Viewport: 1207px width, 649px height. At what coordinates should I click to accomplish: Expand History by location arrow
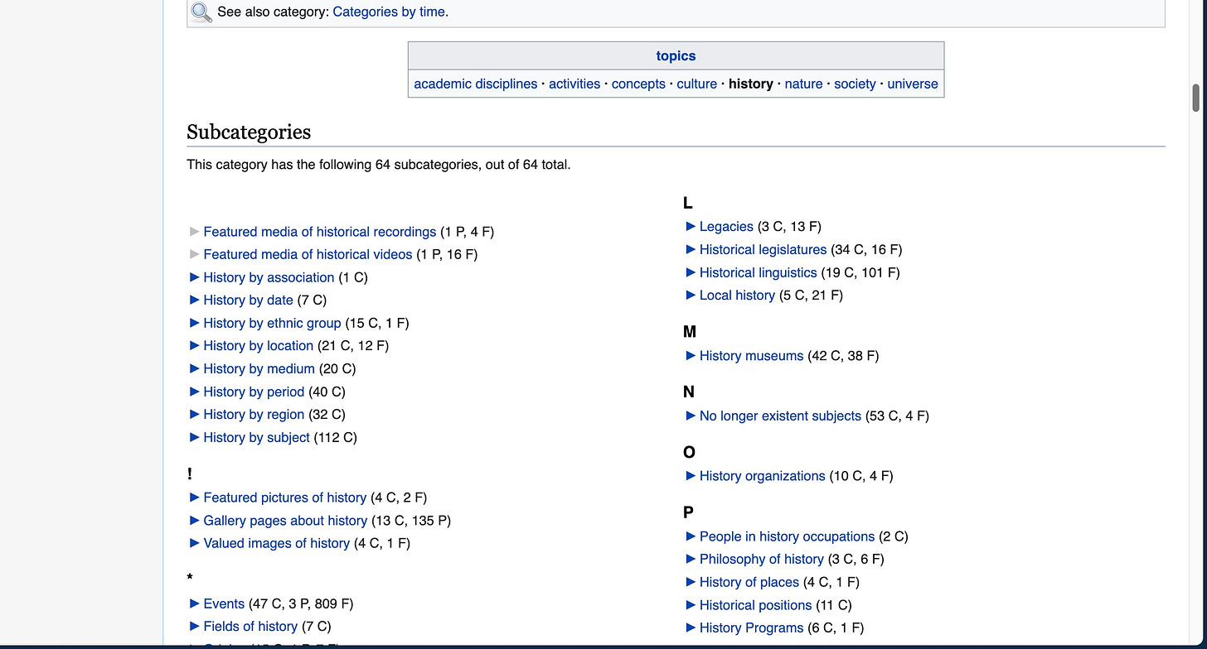195,345
